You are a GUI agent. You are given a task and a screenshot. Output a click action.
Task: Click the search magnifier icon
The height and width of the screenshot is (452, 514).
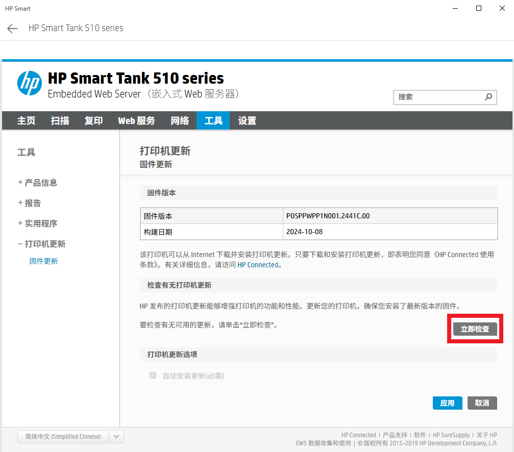pyautogui.click(x=488, y=97)
